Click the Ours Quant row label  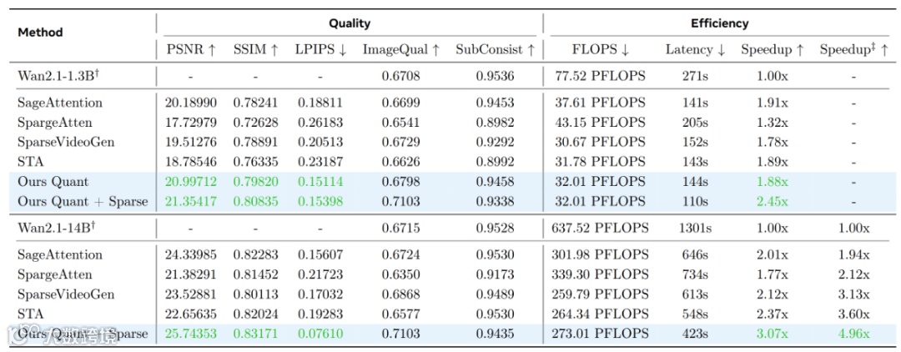point(53,182)
